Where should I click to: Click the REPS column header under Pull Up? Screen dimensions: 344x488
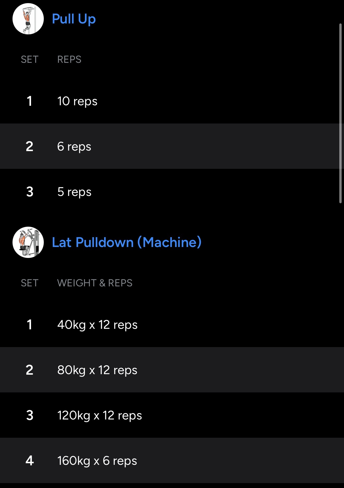[x=69, y=59]
